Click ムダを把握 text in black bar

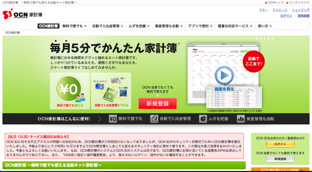[218, 119]
